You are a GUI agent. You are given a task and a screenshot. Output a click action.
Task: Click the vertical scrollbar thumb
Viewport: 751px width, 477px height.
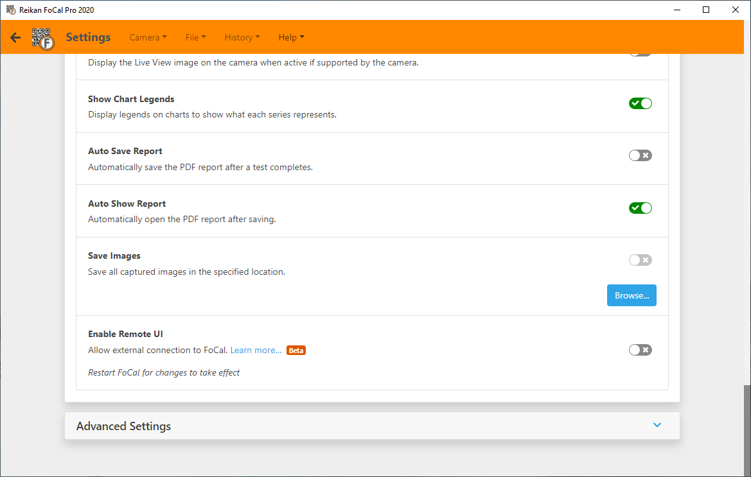(x=747, y=431)
